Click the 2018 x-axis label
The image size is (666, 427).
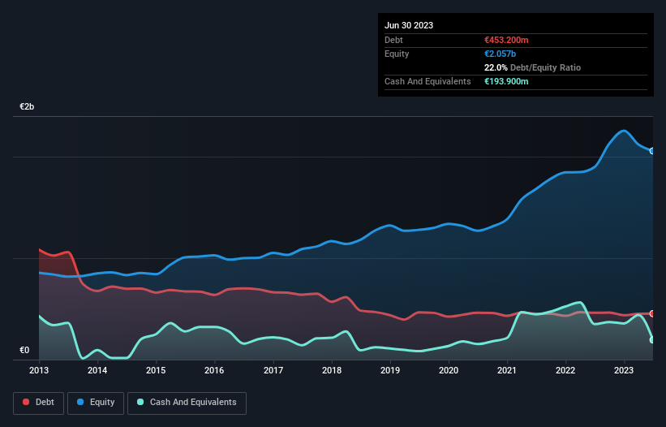332,370
